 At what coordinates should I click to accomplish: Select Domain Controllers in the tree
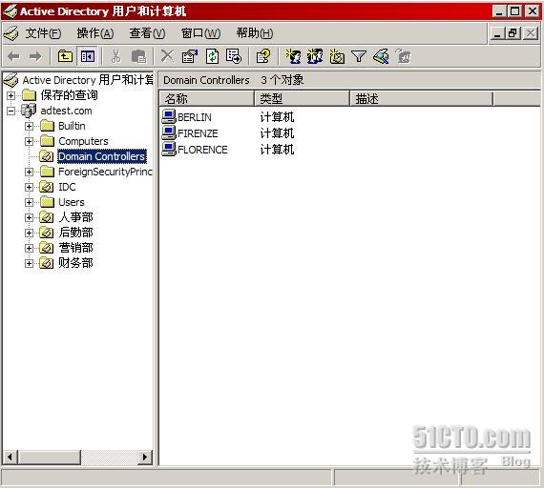pos(102,156)
